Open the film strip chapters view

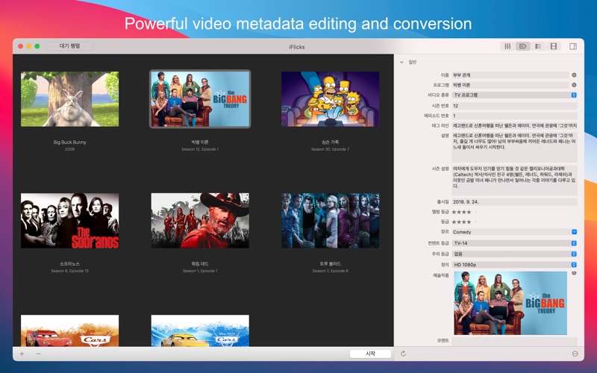[553, 46]
